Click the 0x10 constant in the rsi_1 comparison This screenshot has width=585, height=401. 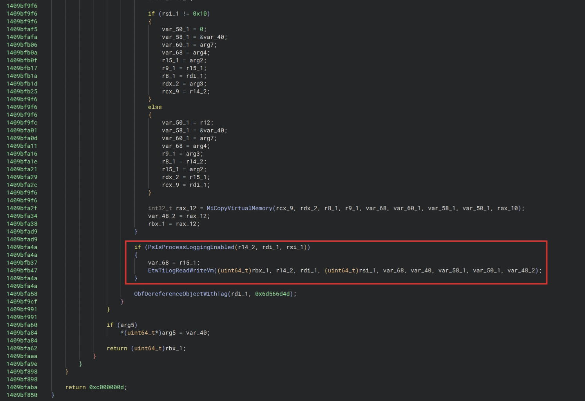199,14
